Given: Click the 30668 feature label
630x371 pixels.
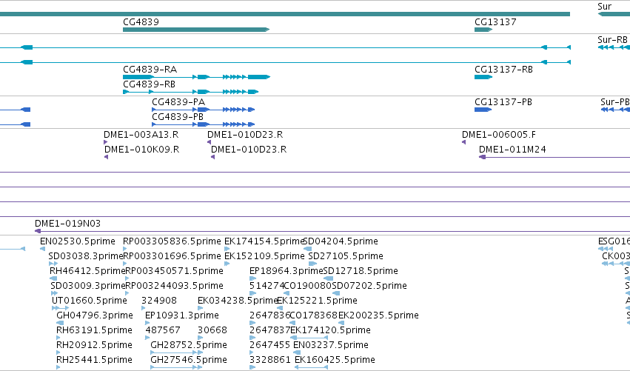Looking at the screenshot, I should [x=212, y=330].
